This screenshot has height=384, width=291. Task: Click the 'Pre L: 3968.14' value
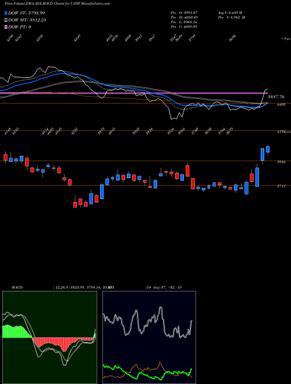tap(184, 22)
